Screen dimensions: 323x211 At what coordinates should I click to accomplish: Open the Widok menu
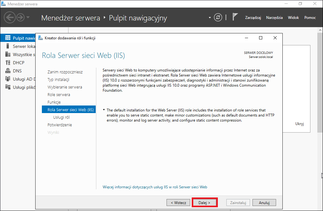[x=293, y=18]
